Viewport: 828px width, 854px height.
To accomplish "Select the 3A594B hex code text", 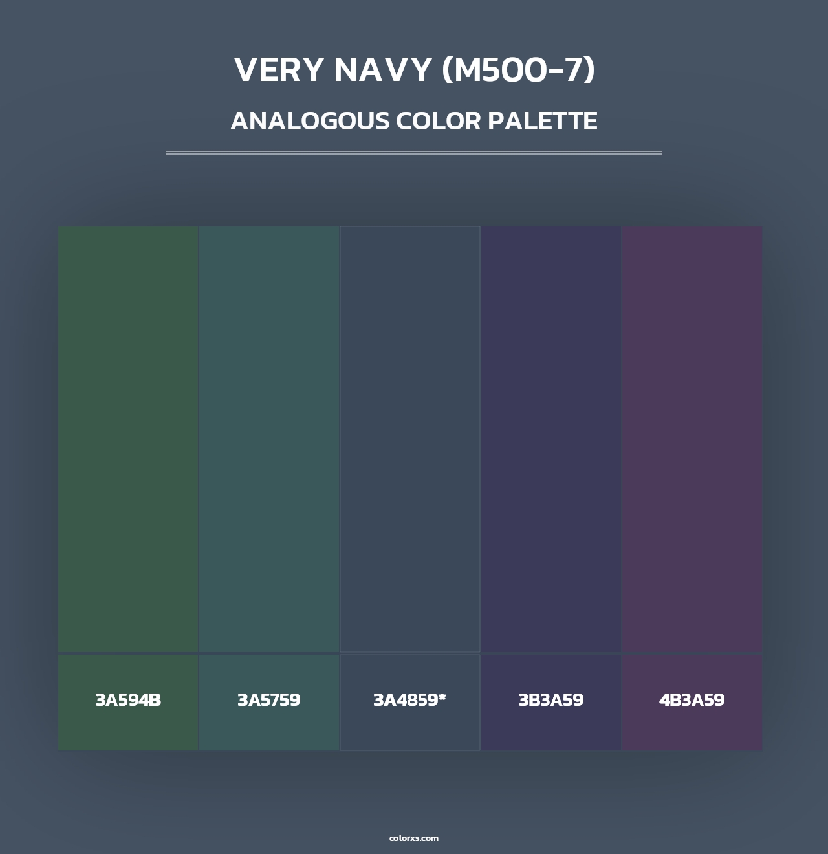I will tap(128, 700).
